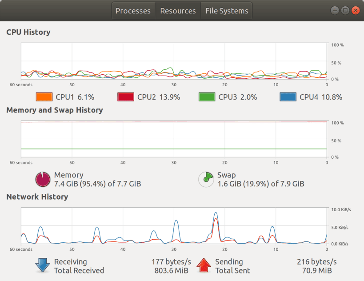Click the Network History graph area
364x281 pixels.
tap(173, 225)
